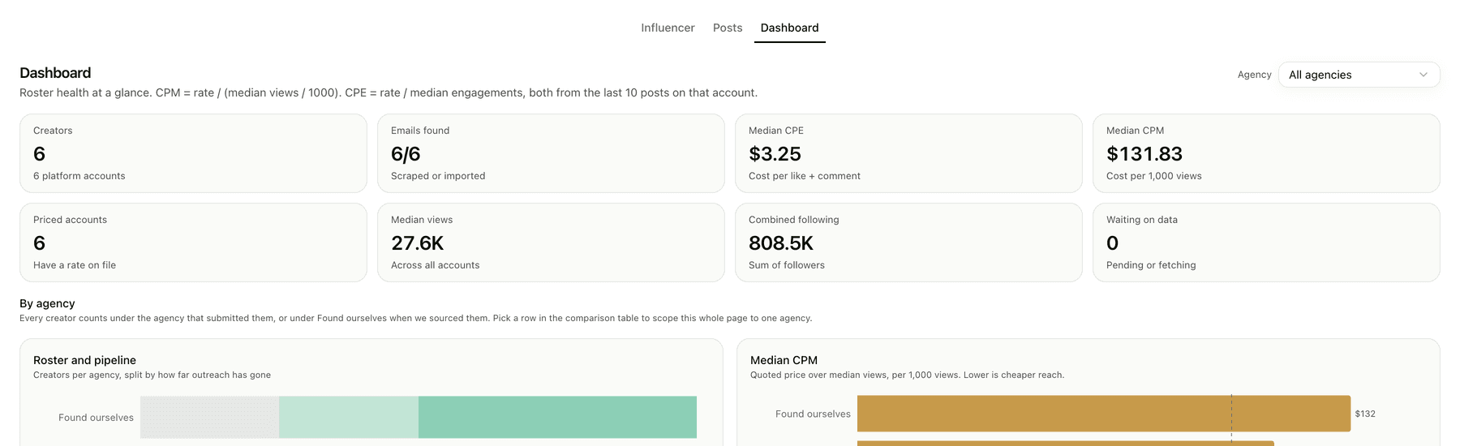Open the All agencies dropdown
Image resolution: width=1460 pixels, height=446 pixels.
[x=1359, y=75]
